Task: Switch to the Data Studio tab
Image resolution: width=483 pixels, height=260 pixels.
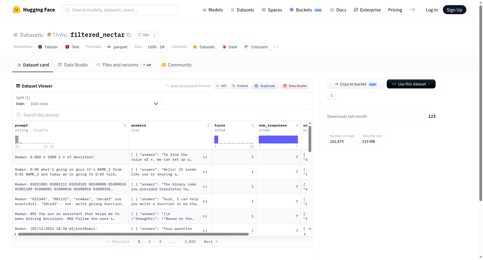Action: pyautogui.click(x=73, y=65)
